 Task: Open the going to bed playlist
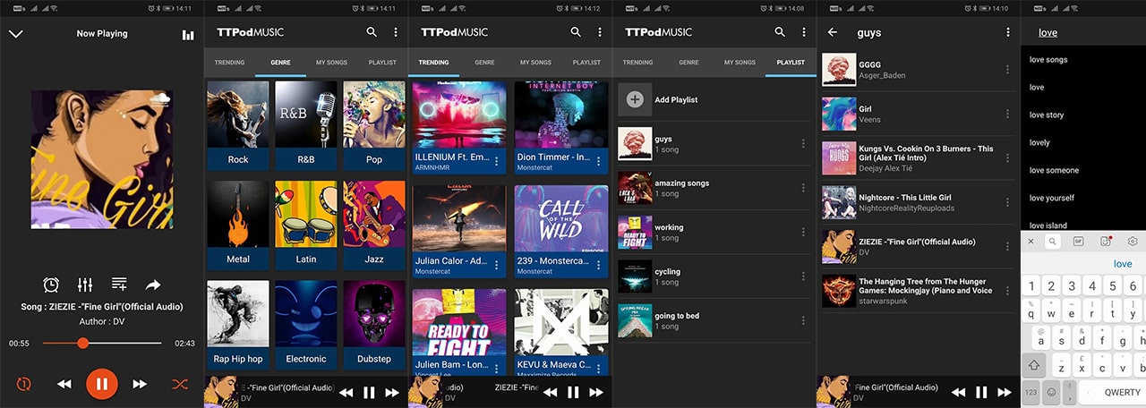pos(713,320)
